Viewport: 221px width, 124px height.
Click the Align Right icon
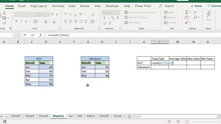[x=76, y=21]
